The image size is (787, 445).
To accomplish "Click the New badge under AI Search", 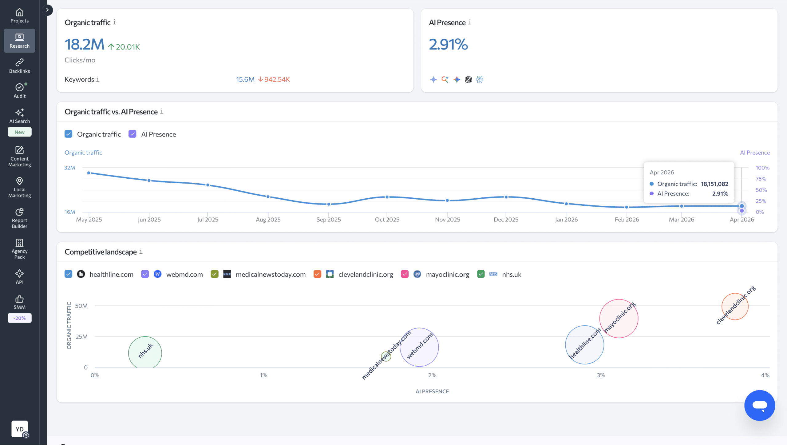I will (x=19, y=132).
